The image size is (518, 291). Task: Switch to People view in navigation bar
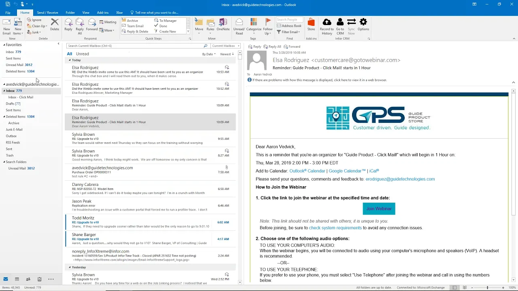[x=28, y=279]
